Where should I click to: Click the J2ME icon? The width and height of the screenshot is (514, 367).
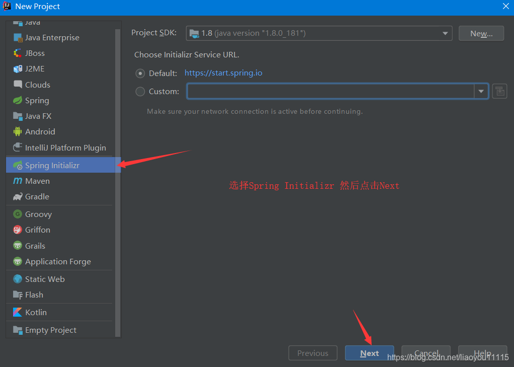pos(18,69)
